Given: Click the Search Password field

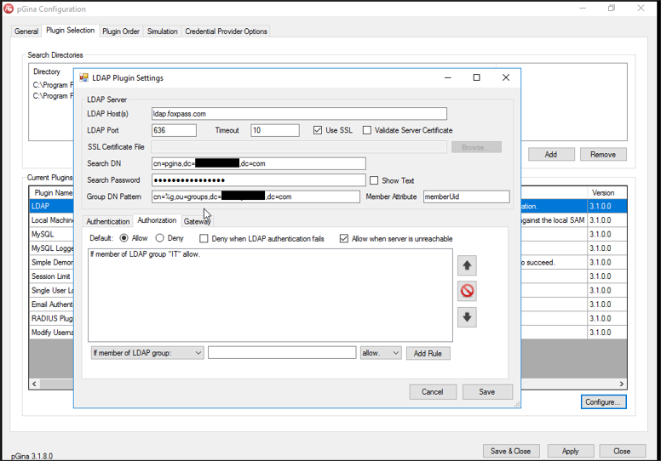Looking at the screenshot, I should [x=258, y=180].
